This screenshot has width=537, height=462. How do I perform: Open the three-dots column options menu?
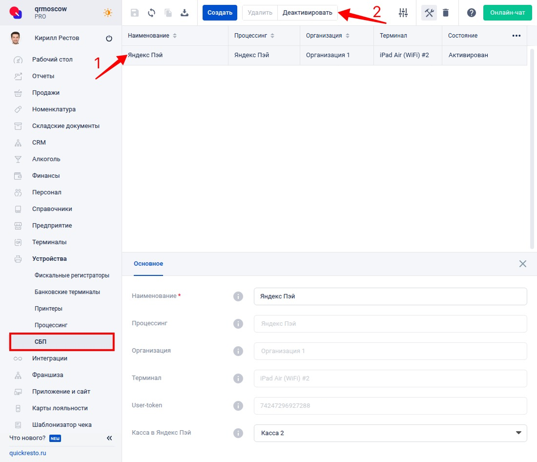(516, 36)
